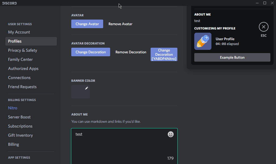Click the Discord logo in title bar
The height and width of the screenshot is (164, 276).
click(x=9, y=3)
